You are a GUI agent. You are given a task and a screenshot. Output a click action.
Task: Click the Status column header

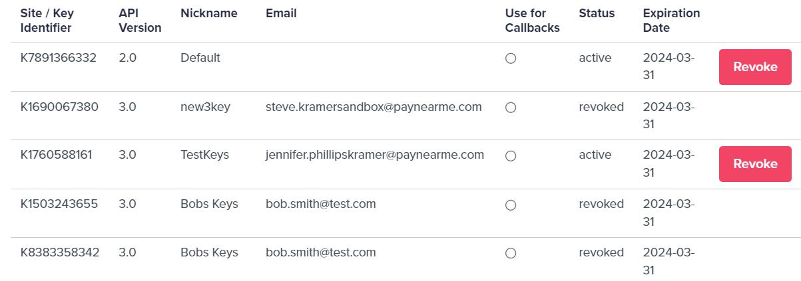597,13
